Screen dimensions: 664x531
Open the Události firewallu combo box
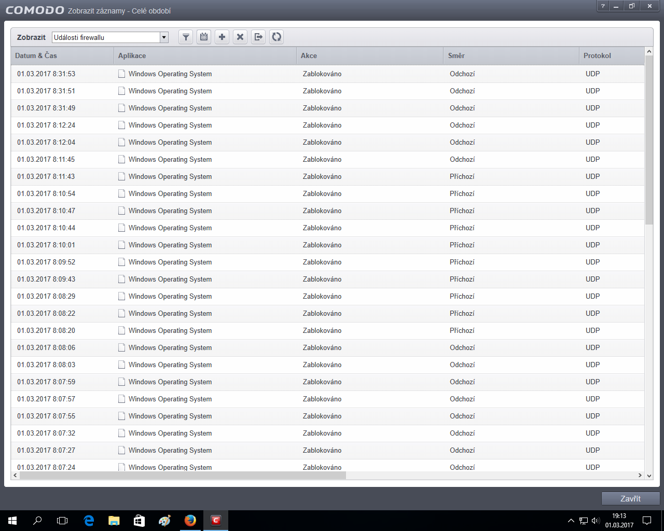point(106,37)
